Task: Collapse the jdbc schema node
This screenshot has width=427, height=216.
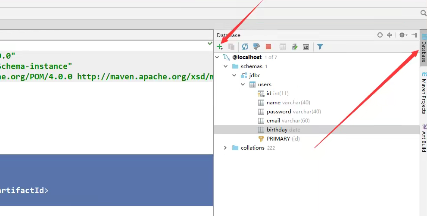Action: (234, 75)
